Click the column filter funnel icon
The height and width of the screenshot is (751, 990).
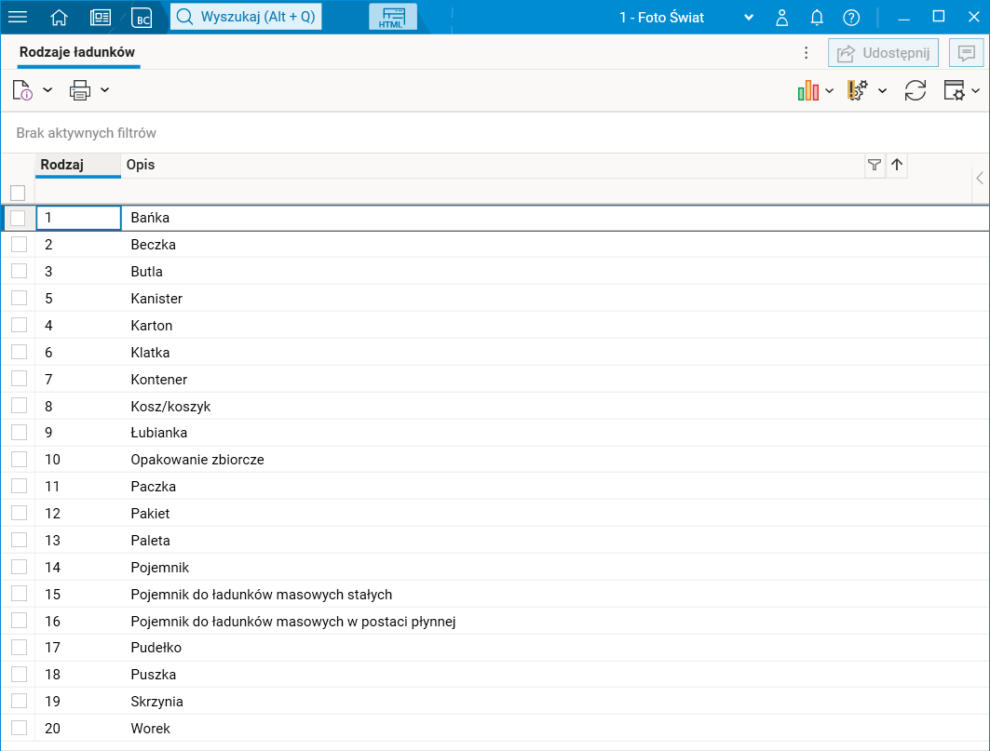[x=874, y=165]
